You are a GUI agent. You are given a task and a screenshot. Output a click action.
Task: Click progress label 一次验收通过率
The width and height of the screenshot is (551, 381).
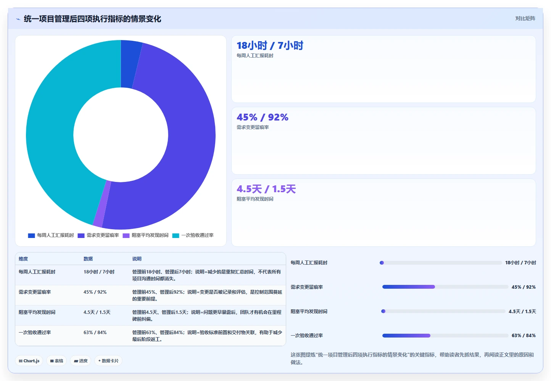pos(307,336)
